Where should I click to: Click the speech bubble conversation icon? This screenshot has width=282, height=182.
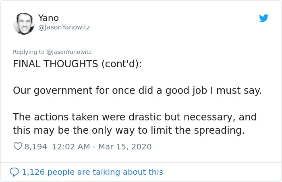click(x=15, y=172)
